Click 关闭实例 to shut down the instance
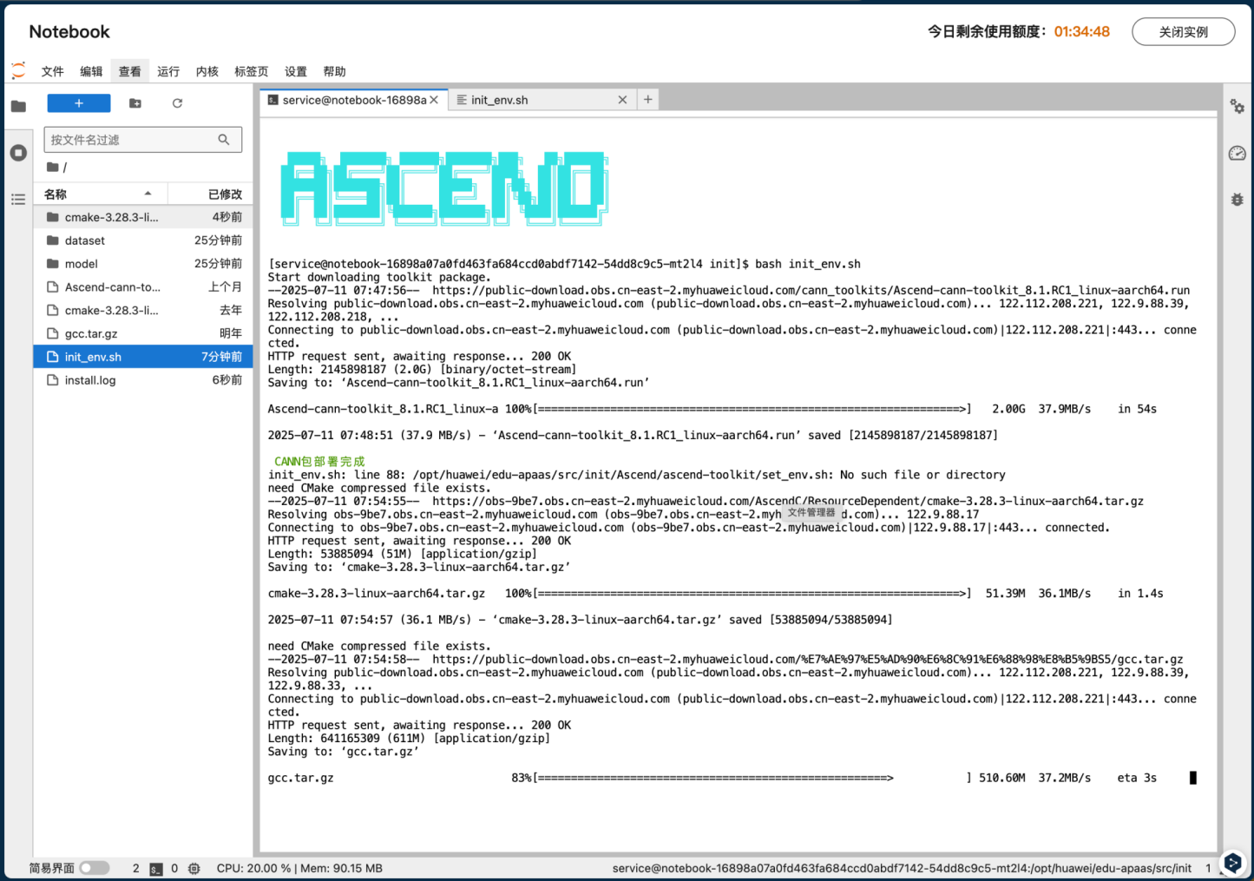 1184,31
